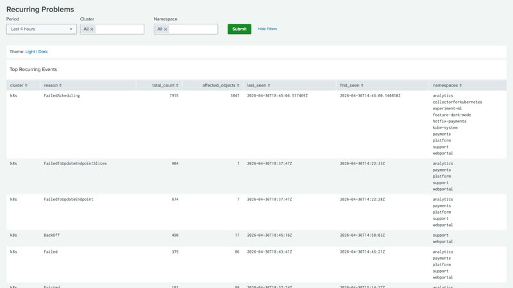Click last_seen 2026-04-30T18:45:06.517469Z
The width and height of the screenshot is (513, 288).
pos(278,95)
